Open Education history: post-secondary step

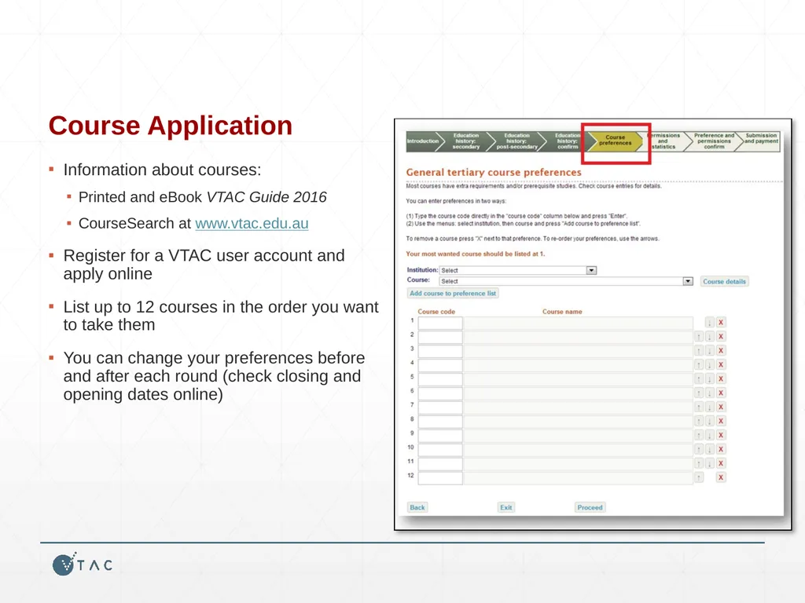(x=517, y=141)
